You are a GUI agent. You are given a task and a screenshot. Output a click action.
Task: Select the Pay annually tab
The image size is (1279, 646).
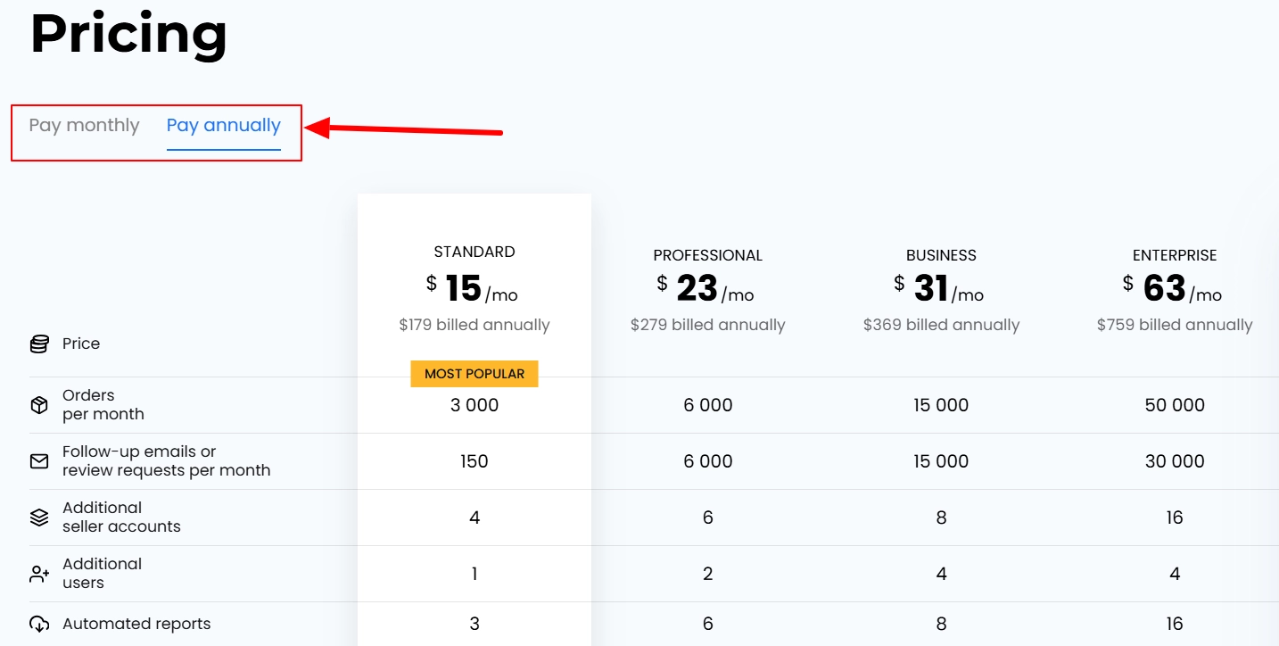click(223, 125)
